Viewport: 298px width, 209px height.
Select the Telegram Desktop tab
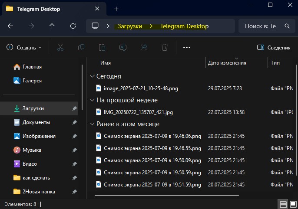(x=54, y=9)
